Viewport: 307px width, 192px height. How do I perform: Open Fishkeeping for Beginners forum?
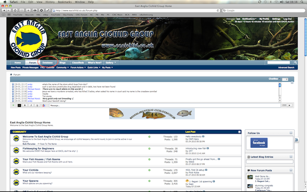click(x=38, y=149)
